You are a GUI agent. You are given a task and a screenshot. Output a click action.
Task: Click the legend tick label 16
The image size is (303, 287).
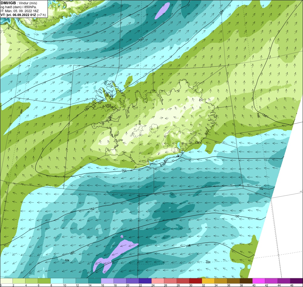102,285
